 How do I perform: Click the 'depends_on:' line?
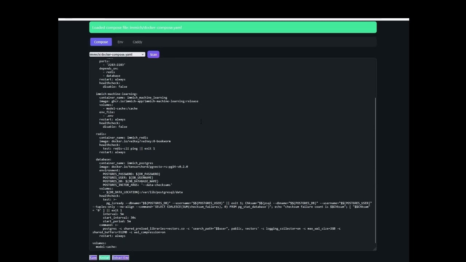109,68
